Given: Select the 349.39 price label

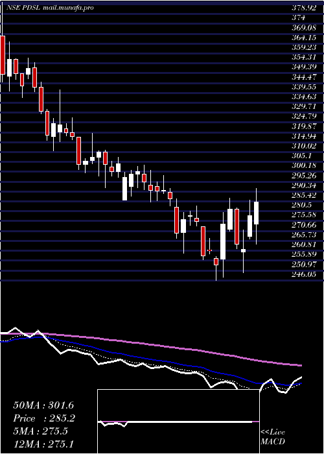Looking at the screenshot, I should click(304, 67).
